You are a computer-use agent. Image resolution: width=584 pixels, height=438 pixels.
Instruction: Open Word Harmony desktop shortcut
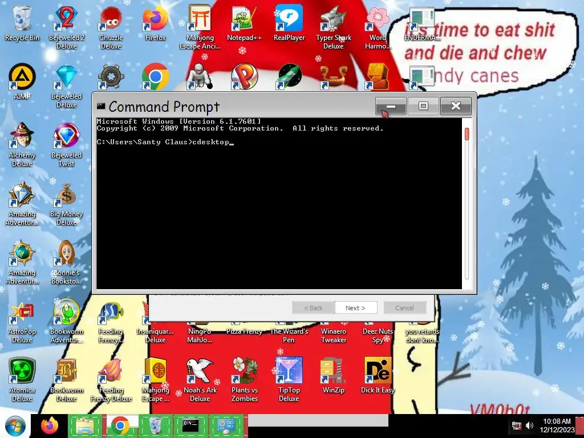pos(378,27)
